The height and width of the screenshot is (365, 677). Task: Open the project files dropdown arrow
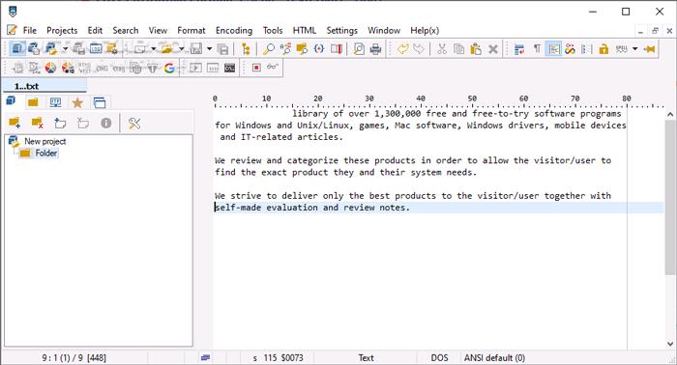point(65,48)
